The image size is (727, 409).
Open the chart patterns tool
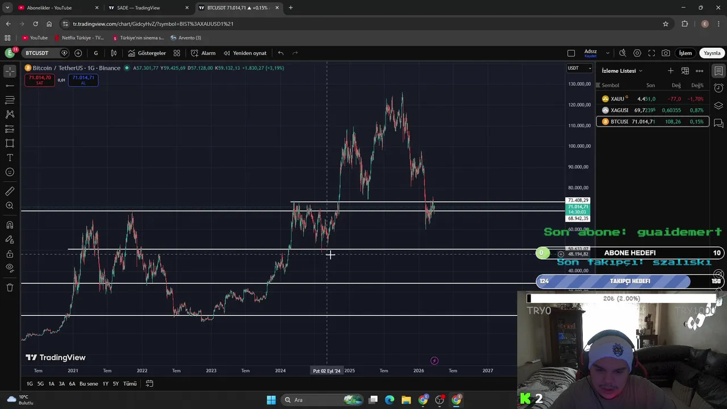(10, 114)
